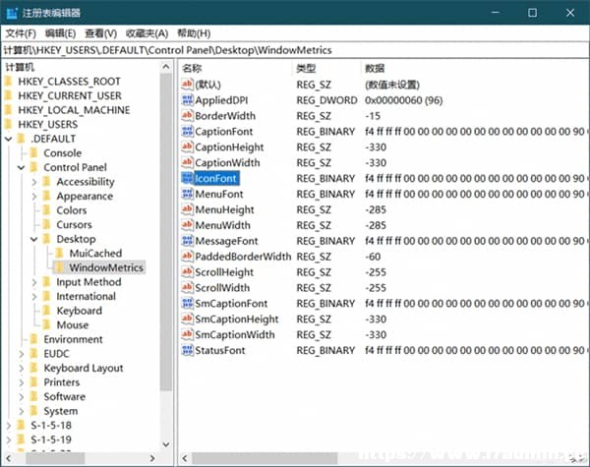Viewport: 590px width, 467px height.
Task: Click the HKEY_LOCAL_MACHINE folder icon
Action: (x=8, y=110)
